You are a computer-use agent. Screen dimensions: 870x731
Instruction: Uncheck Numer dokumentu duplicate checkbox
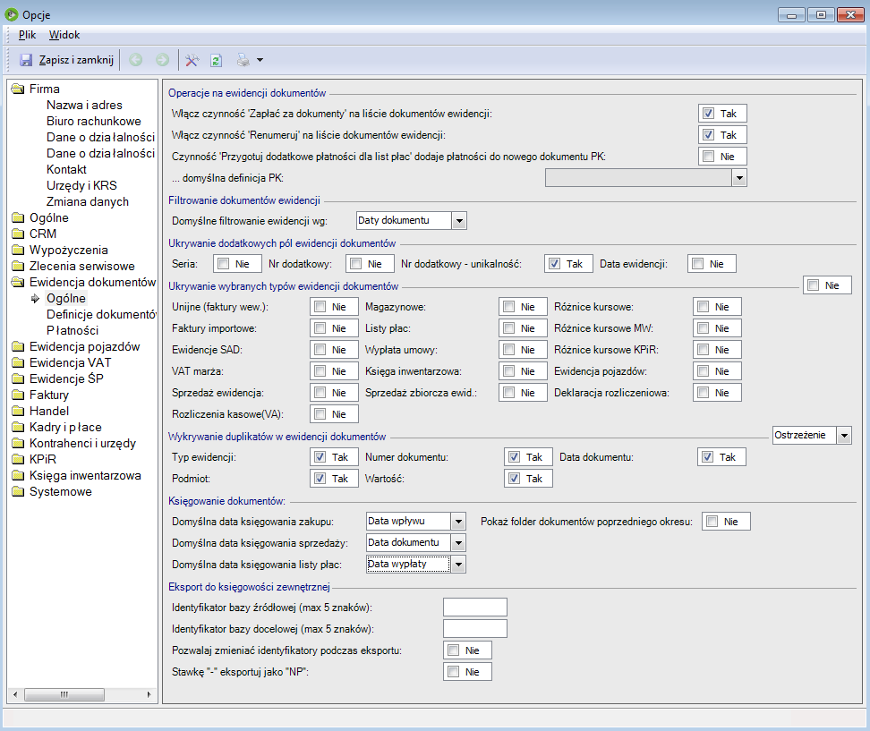pyautogui.click(x=514, y=456)
